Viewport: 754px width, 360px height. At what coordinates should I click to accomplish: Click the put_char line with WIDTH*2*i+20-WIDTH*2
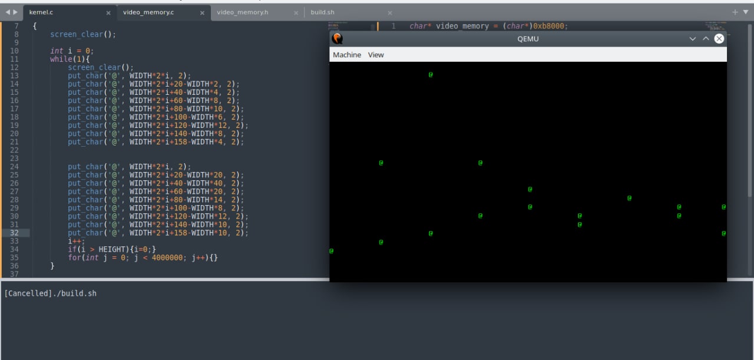[153, 84]
